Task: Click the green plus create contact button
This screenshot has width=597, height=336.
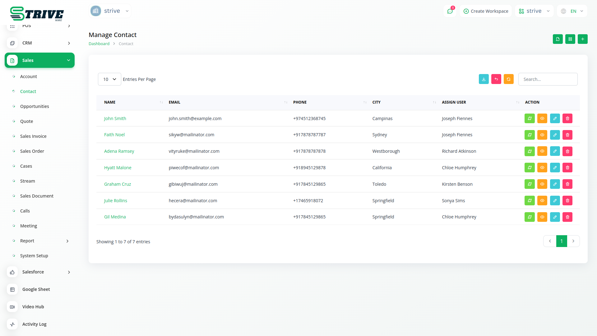Action: (x=582, y=39)
